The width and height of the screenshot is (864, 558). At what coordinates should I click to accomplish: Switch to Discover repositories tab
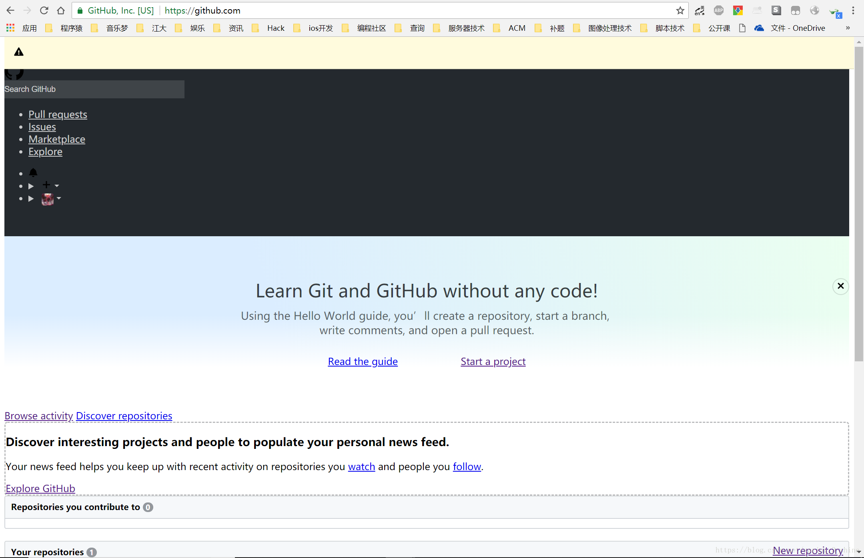124,416
